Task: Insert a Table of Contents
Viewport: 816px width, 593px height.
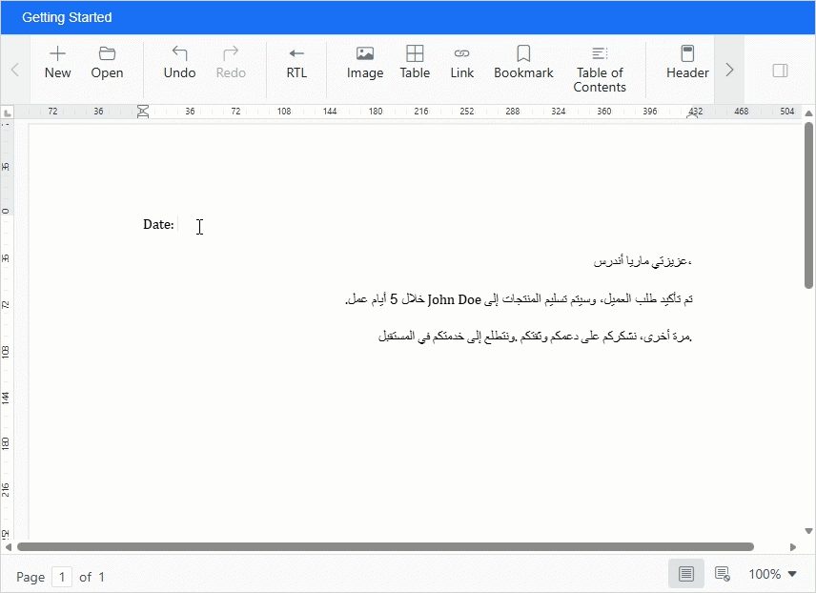Action: tap(600, 70)
